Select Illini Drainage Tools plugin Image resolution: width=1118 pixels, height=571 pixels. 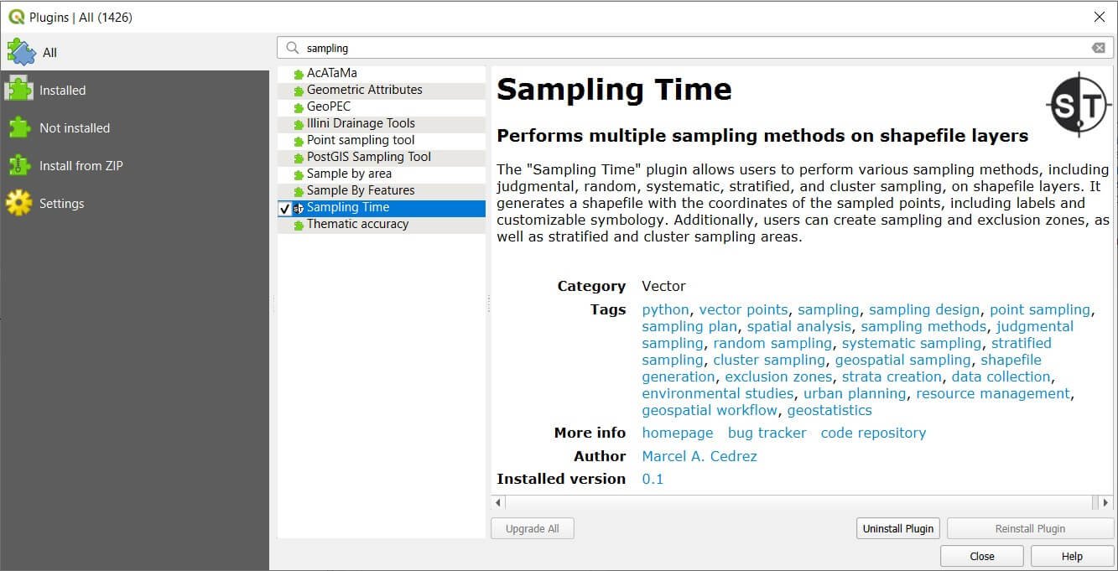click(x=382, y=124)
